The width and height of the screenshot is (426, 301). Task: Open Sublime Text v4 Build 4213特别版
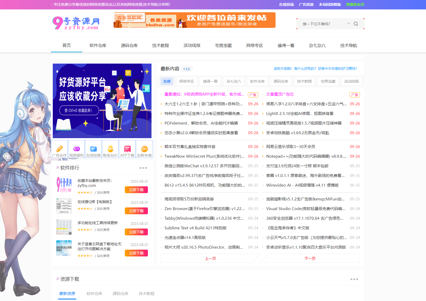tap(196, 228)
